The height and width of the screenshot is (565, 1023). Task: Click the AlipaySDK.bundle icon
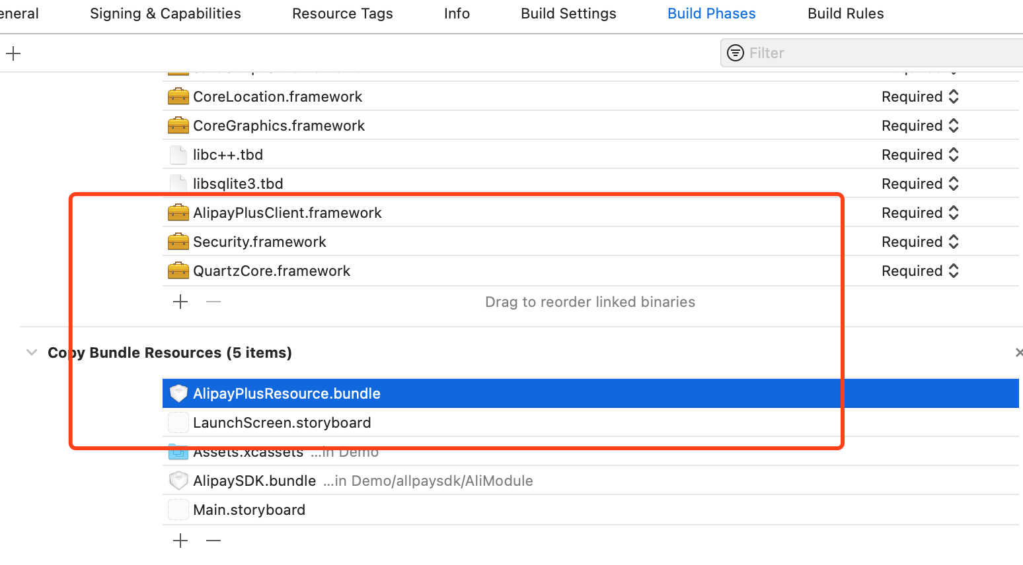pyautogui.click(x=178, y=481)
